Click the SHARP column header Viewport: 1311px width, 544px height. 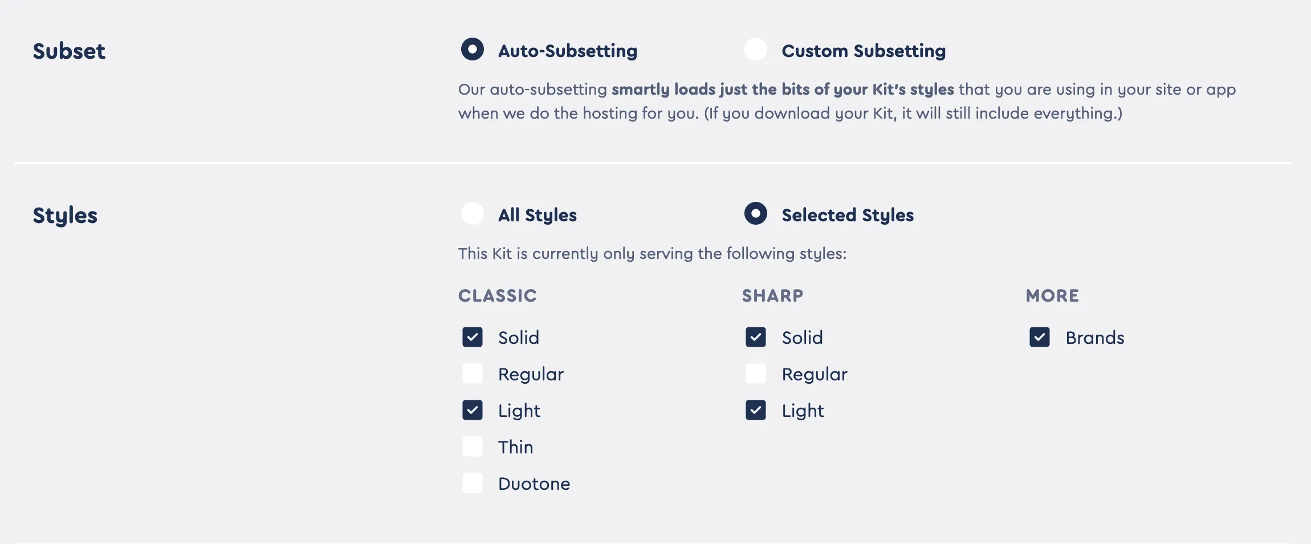[x=772, y=295]
